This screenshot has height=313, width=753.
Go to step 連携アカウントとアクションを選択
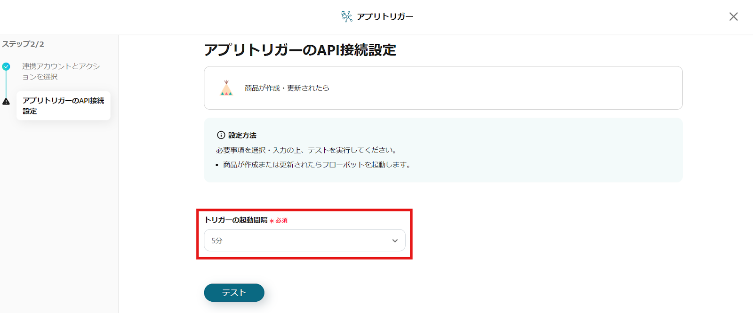pos(61,72)
